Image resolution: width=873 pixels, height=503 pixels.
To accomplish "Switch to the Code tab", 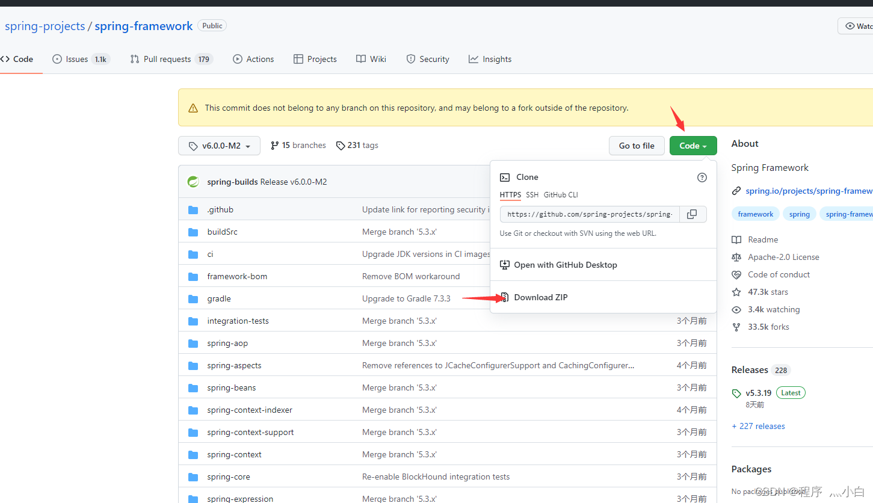I will pos(17,59).
